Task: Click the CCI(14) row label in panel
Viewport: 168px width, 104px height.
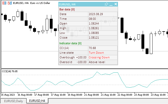Action: (64, 48)
